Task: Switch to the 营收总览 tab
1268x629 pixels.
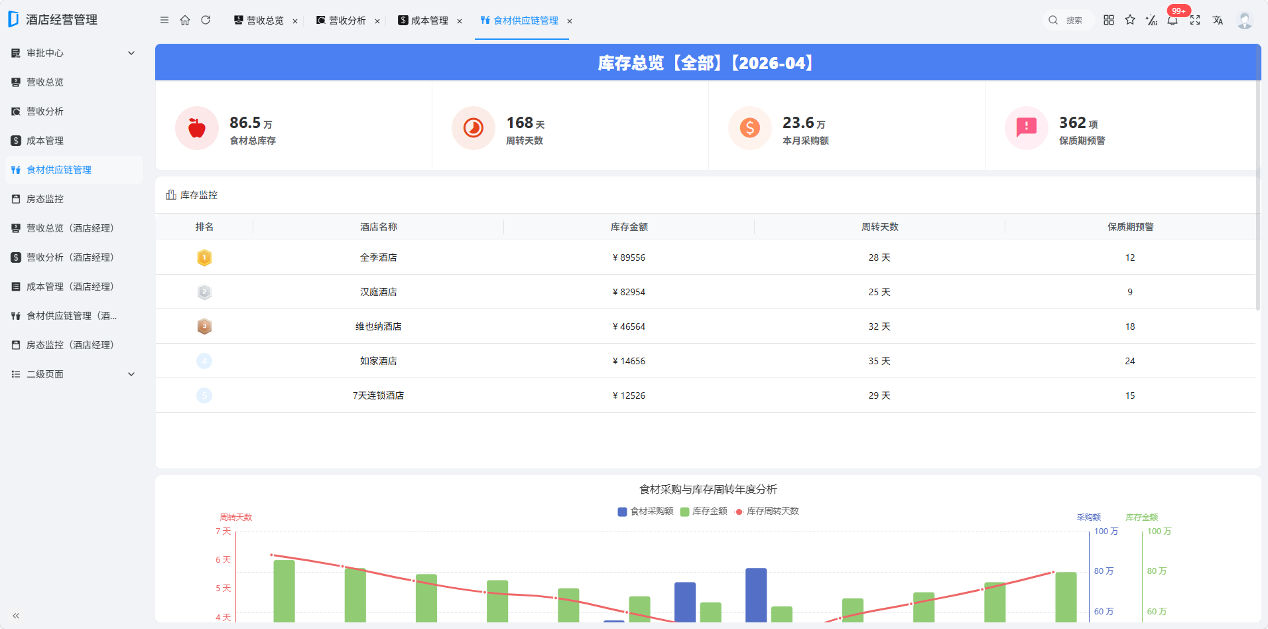Action: 259,21
